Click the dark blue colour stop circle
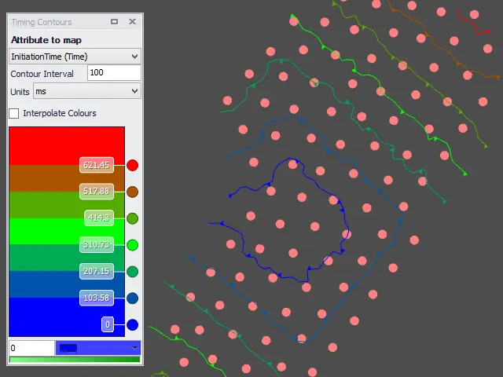The height and width of the screenshot is (377, 503). (132, 298)
